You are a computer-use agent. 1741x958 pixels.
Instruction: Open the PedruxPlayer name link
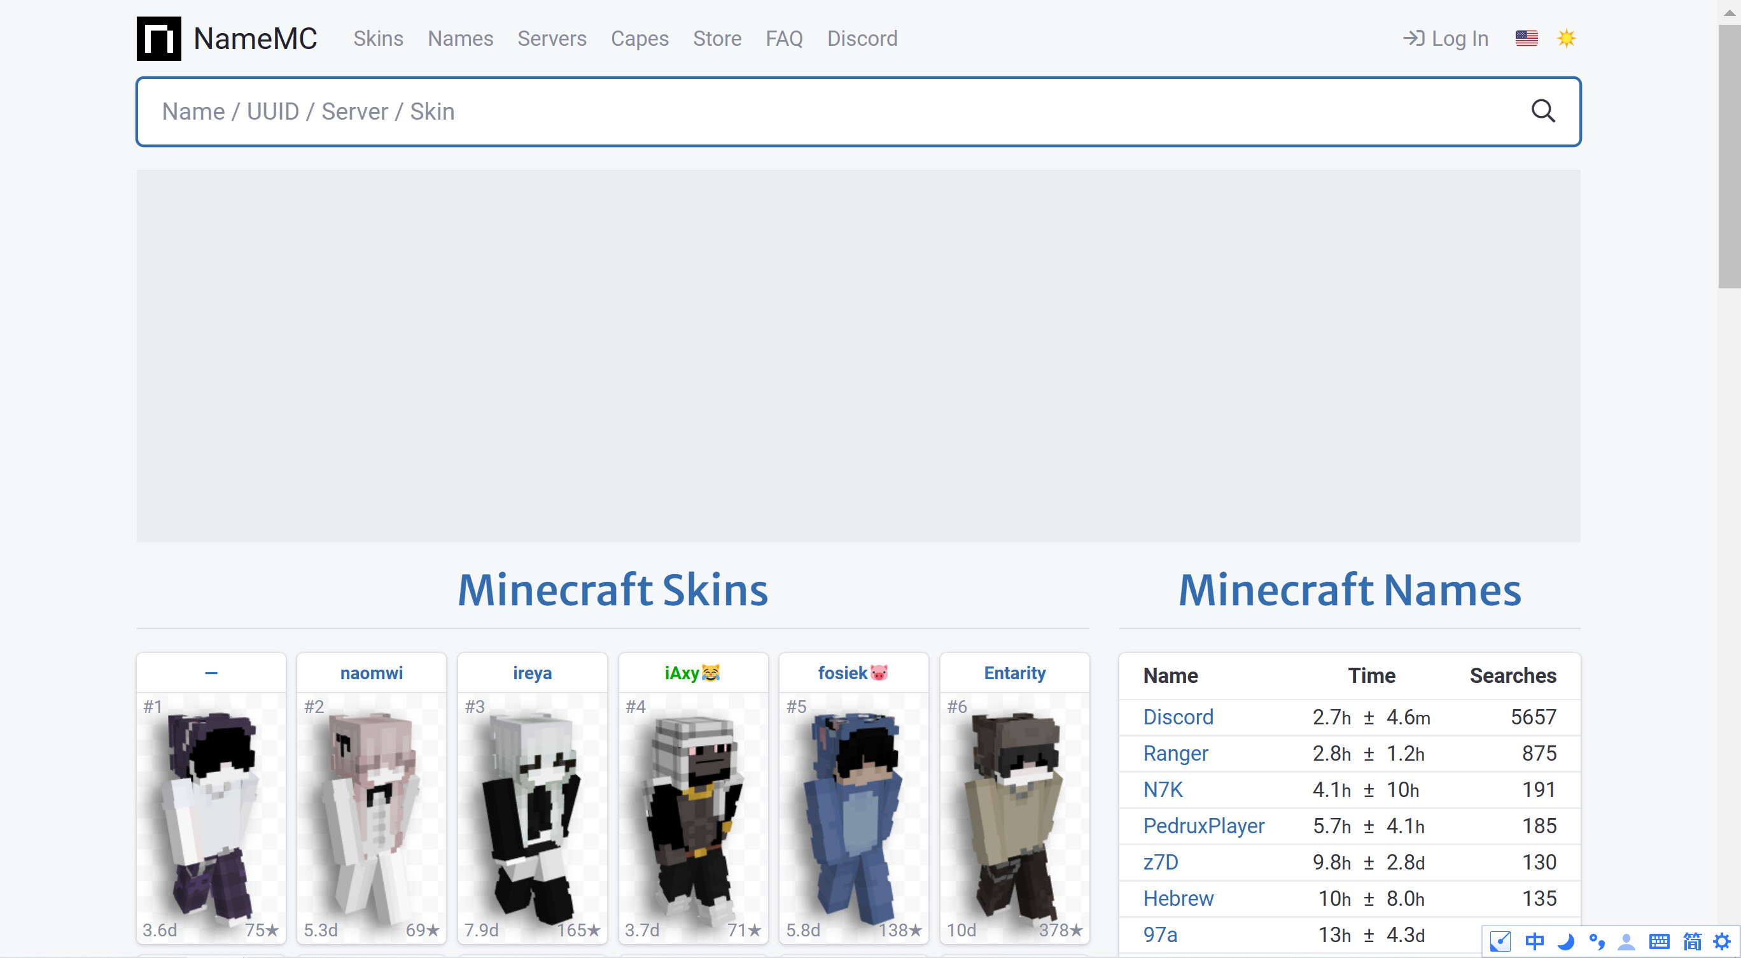pyautogui.click(x=1204, y=826)
